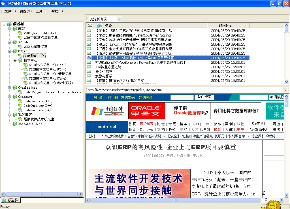Click the 登 录 link
Screen dimensions: 290x209
tap(99, 98)
